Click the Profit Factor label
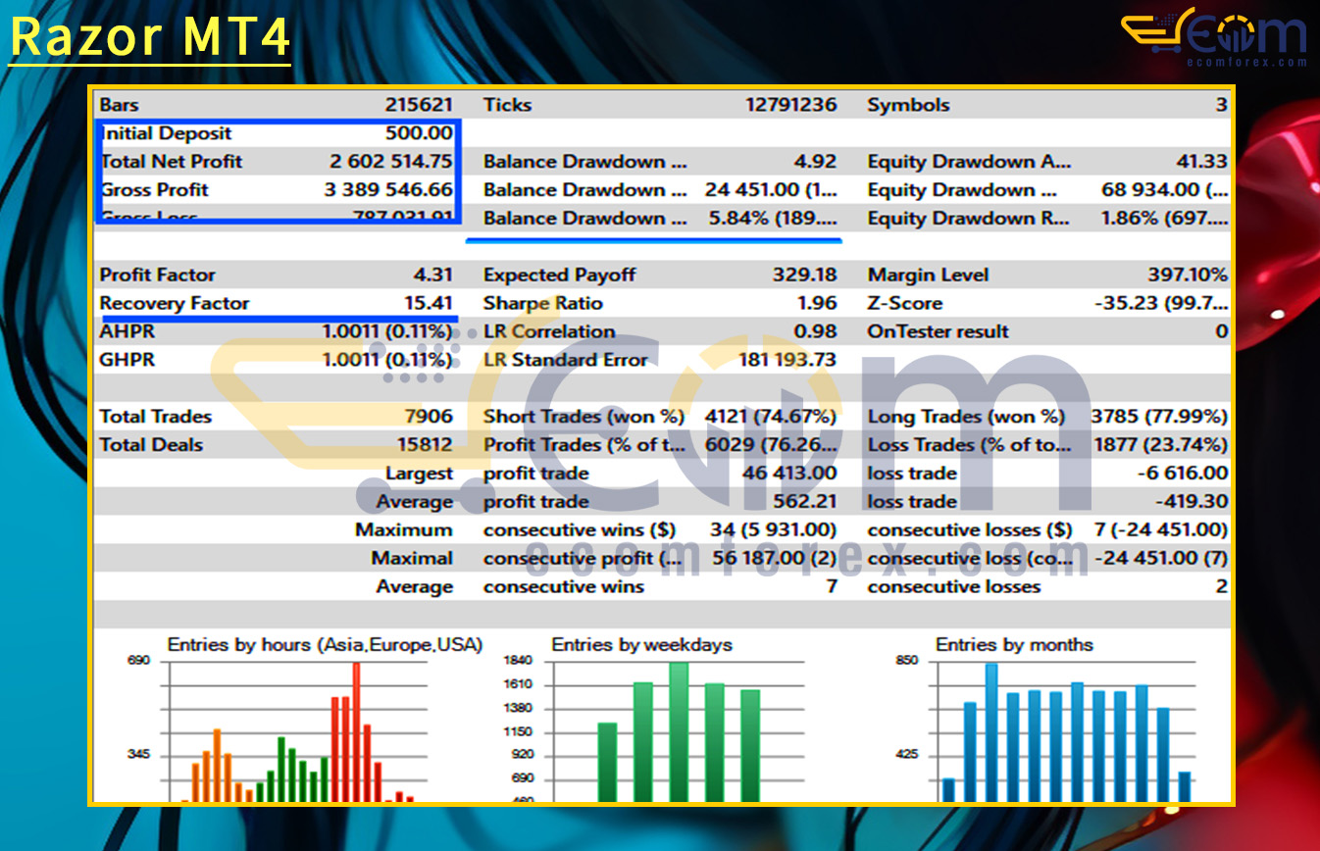 click(x=158, y=275)
